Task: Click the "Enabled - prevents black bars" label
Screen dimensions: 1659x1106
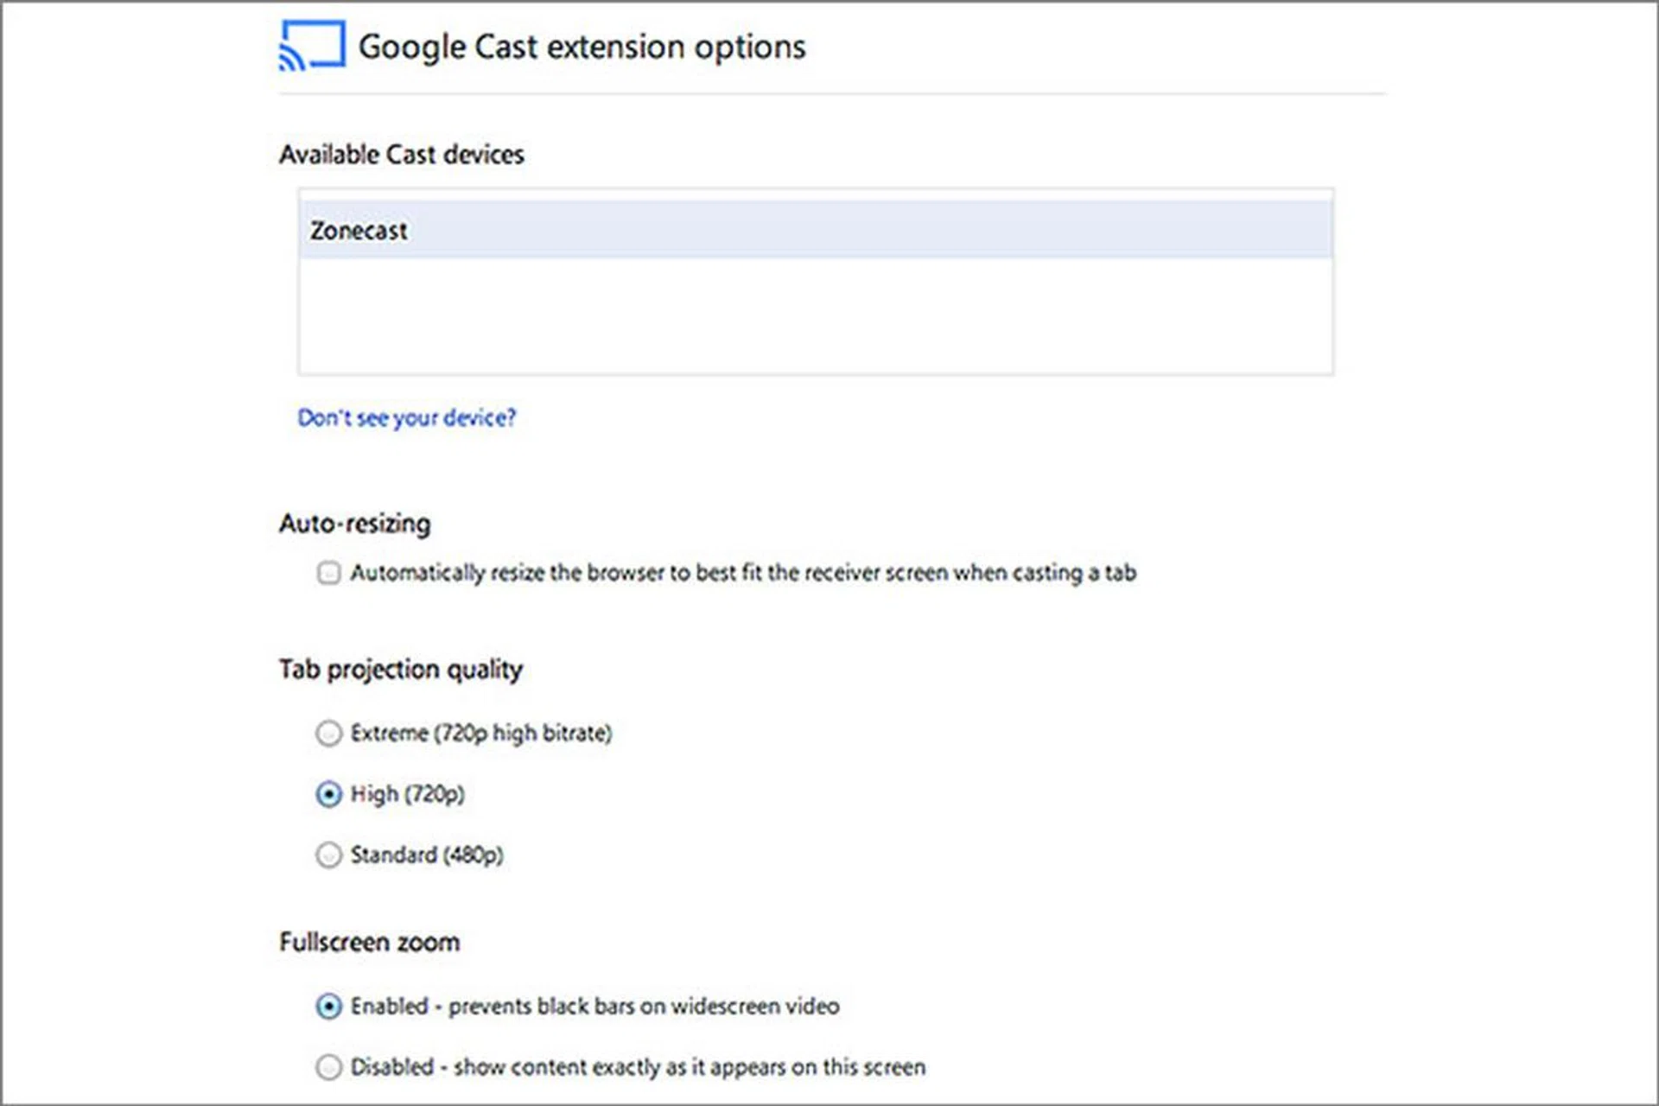Action: click(x=594, y=1005)
